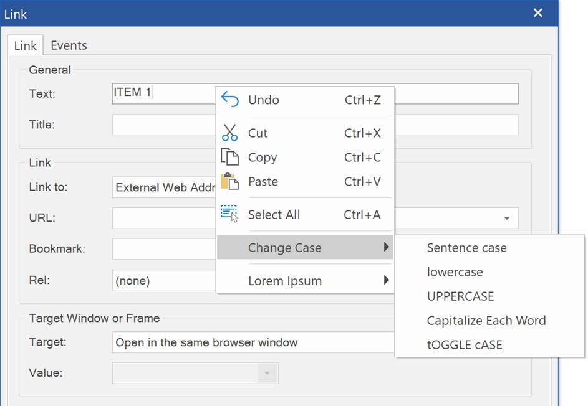Image resolution: width=588 pixels, height=406 pixels.
Task: Click the Copy pages icon
Action: 230,158
